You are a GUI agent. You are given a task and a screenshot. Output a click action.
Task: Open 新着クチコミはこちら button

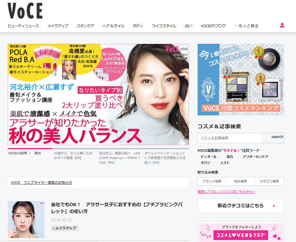(x=241, y=206)
